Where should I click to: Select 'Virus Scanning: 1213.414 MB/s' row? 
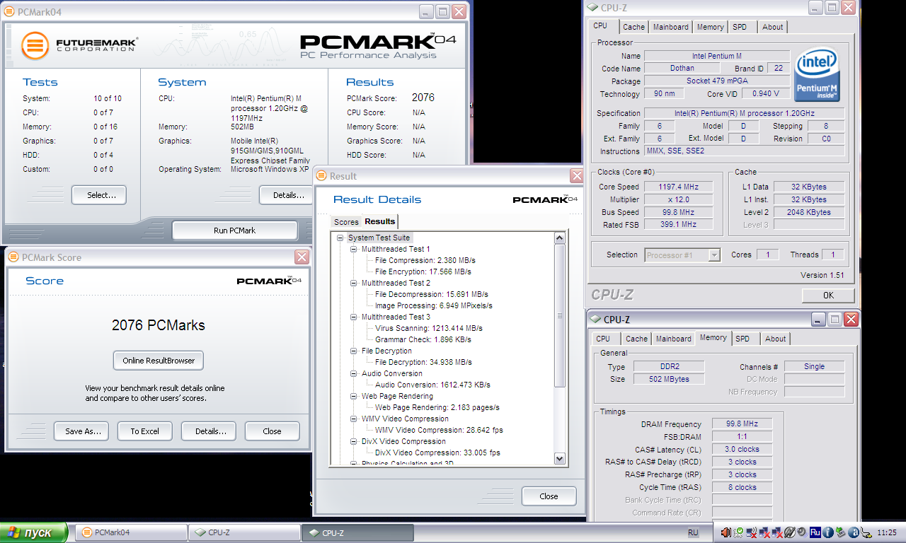[429, 328]
